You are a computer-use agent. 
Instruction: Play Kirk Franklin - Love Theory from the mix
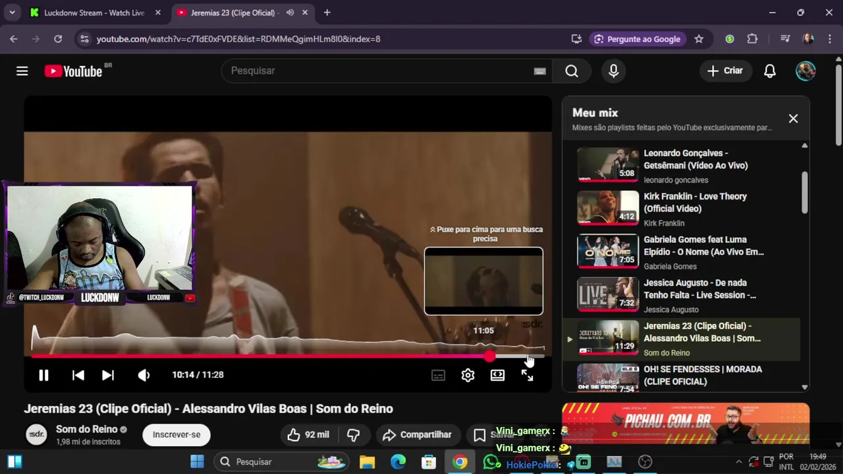point(682,209)
